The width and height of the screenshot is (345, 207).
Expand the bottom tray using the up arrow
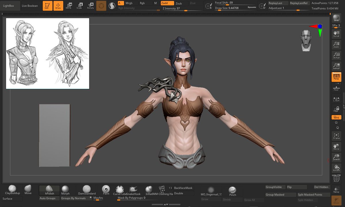click(x=165, y=204)
